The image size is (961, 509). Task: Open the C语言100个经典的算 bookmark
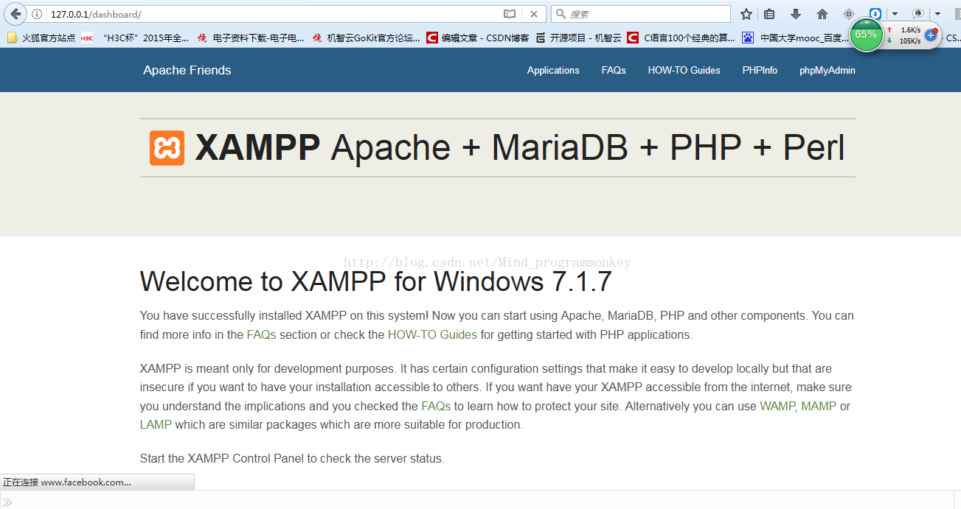pos(681,38)
